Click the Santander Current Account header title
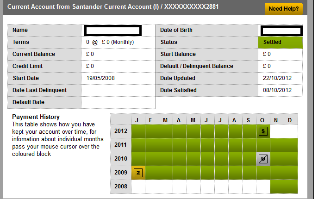 click(x=113, y=6)
